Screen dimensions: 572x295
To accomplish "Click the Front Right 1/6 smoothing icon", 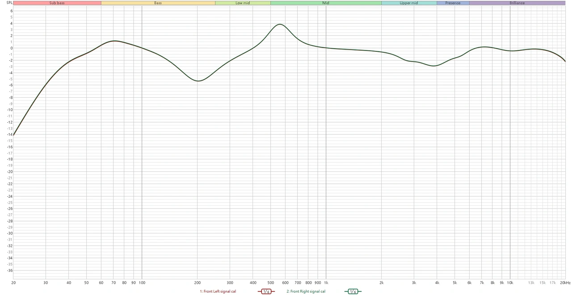I will coord(353,291).
